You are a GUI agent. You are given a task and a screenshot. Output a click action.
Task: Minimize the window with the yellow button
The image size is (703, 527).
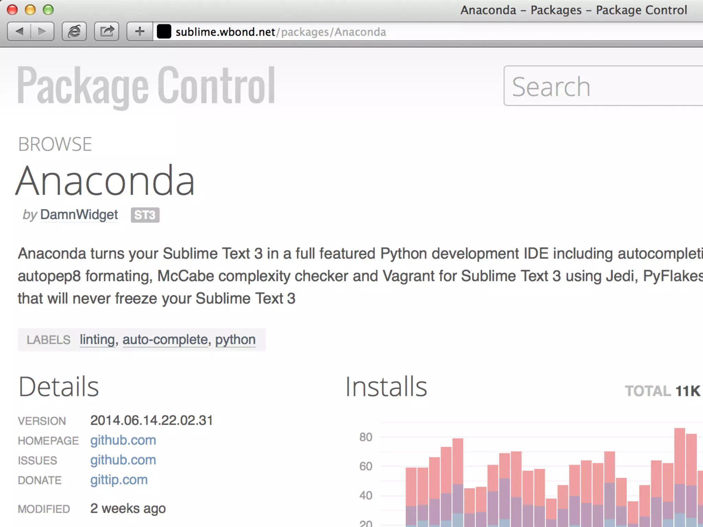click(x=30, y=10)
